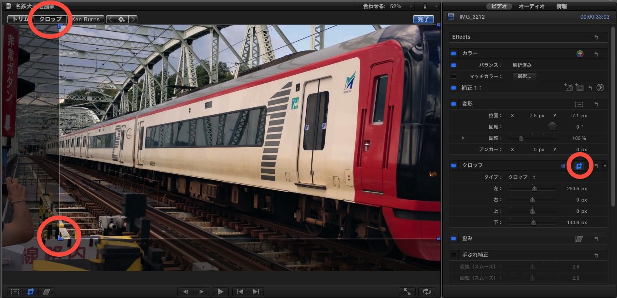Expand the 調整 scale disclosure triangle
Screen dimensions: 617x298
(x=463, y=138)
